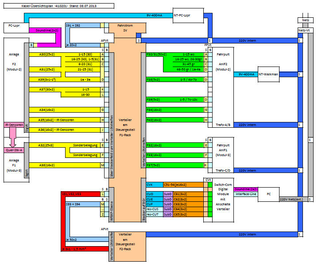The height and width of the screenshot is (267, 318).
Task: Select the PC box
Action: tap(268, 194)
